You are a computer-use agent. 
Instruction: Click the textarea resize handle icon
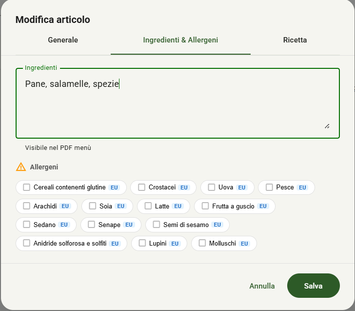point(327,126)
